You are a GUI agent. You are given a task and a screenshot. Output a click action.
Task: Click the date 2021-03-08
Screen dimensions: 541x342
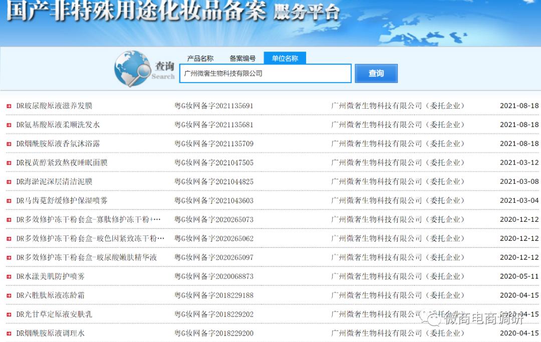(519, 182)
